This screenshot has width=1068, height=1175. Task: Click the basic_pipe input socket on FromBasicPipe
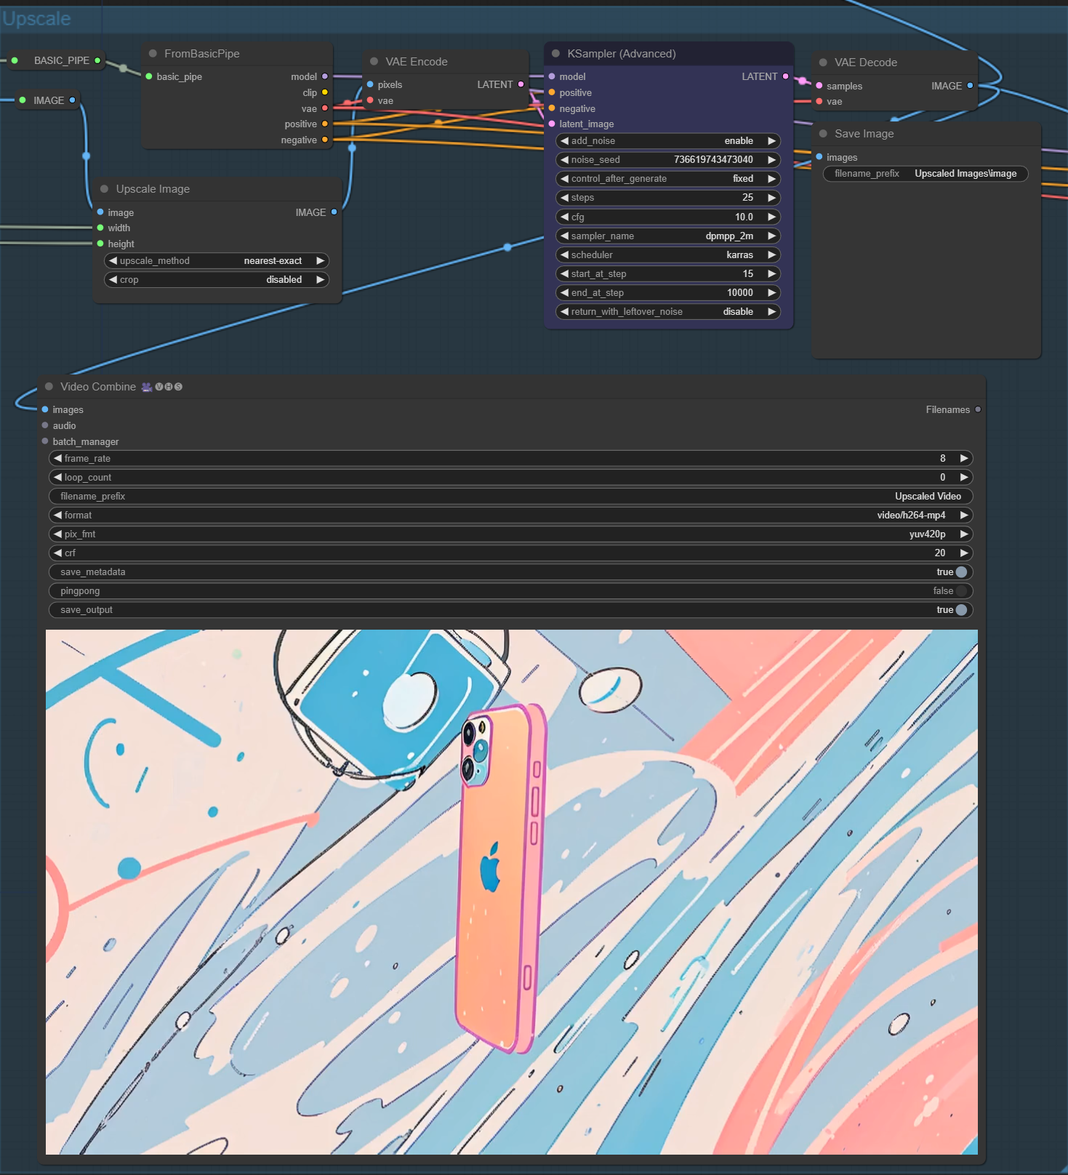click(x=149, y=76)
